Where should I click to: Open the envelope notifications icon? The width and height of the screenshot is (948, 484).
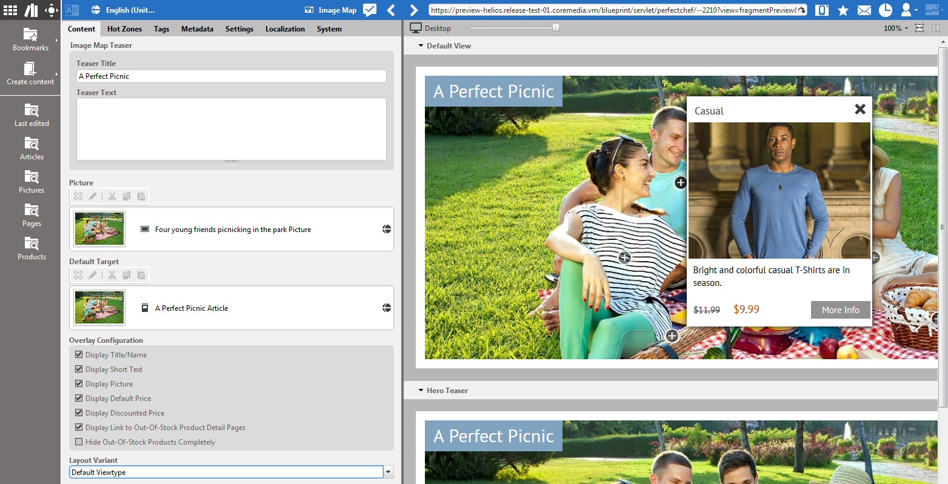864,10
